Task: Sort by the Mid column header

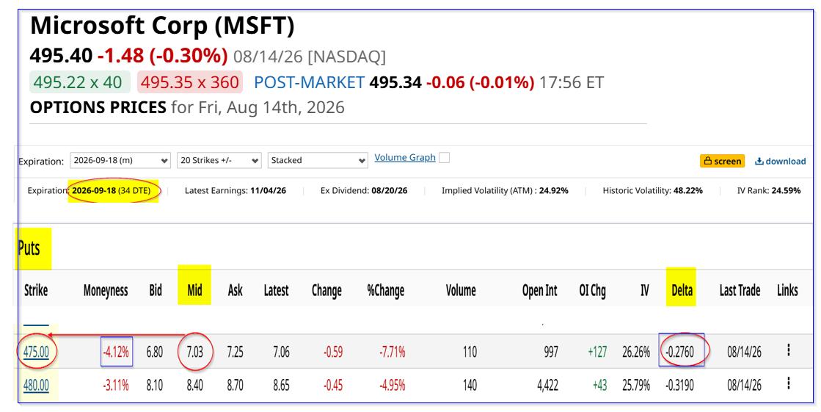Action: coord(194,290)
